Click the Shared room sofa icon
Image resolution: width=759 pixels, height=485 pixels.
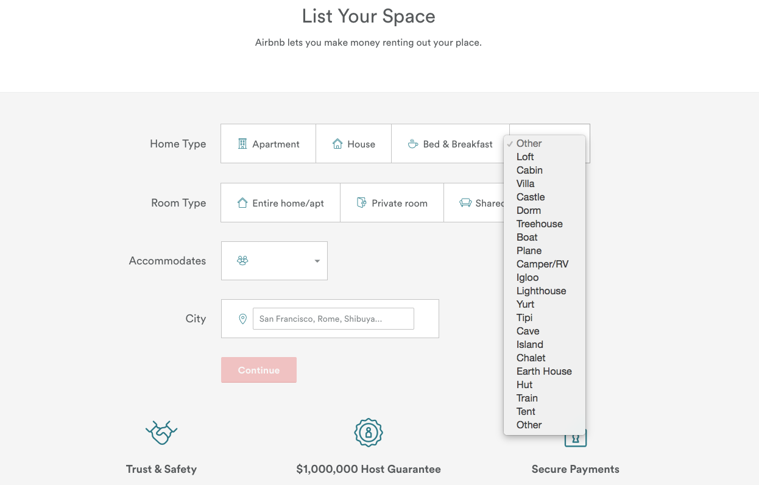pyautogui.click(x=465, y=203)
